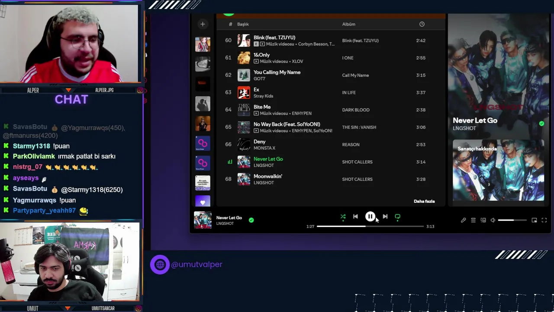Seek on the song progress bar

[370, 226]
